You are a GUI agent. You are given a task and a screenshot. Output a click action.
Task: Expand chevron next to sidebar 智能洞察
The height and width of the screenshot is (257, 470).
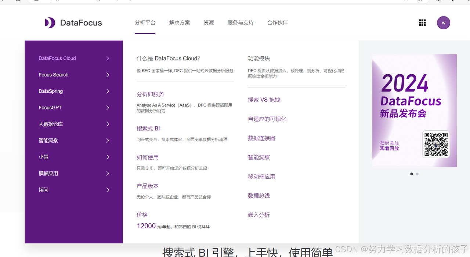coord(108,141)
